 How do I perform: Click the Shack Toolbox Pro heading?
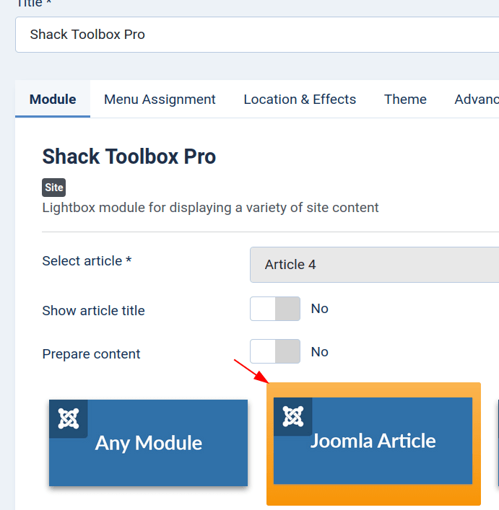129,157
